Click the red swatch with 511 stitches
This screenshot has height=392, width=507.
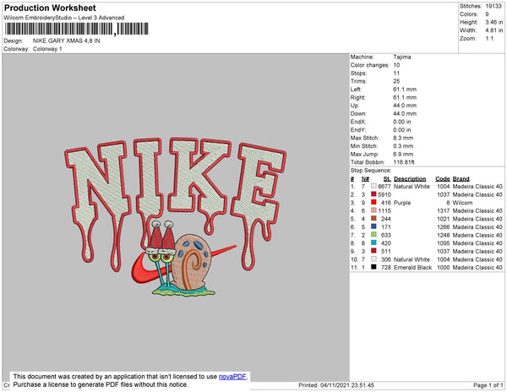click(x=373, y=251)
